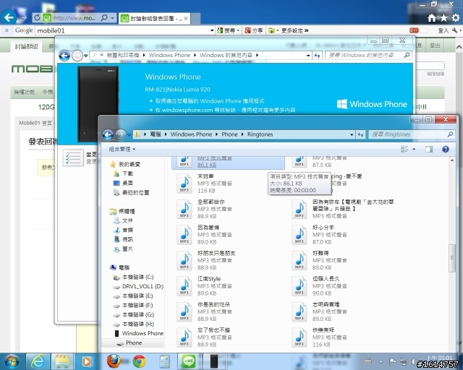The height and width of the screenshot is (370, 463).
Task: Click 電腦 breadcrumb in Ringtones address bar
Action: pyautogui.click(x=156, y=134)
